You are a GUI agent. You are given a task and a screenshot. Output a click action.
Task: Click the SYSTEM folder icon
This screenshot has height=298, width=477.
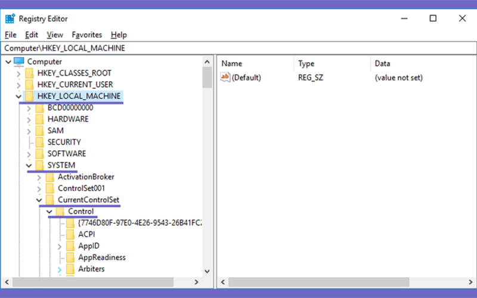39,166
